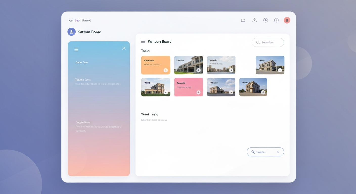Click the round icon on the photo card left of pink card

(166, 92)
